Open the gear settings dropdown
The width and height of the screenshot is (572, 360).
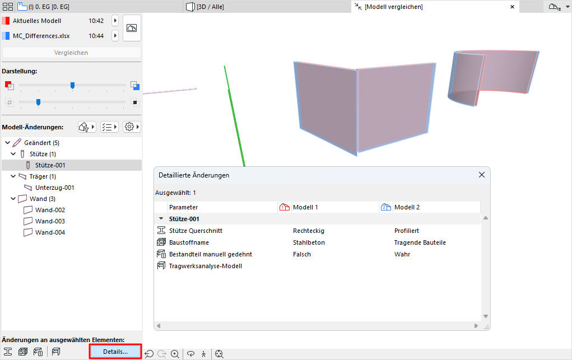[x=132, y=127]
